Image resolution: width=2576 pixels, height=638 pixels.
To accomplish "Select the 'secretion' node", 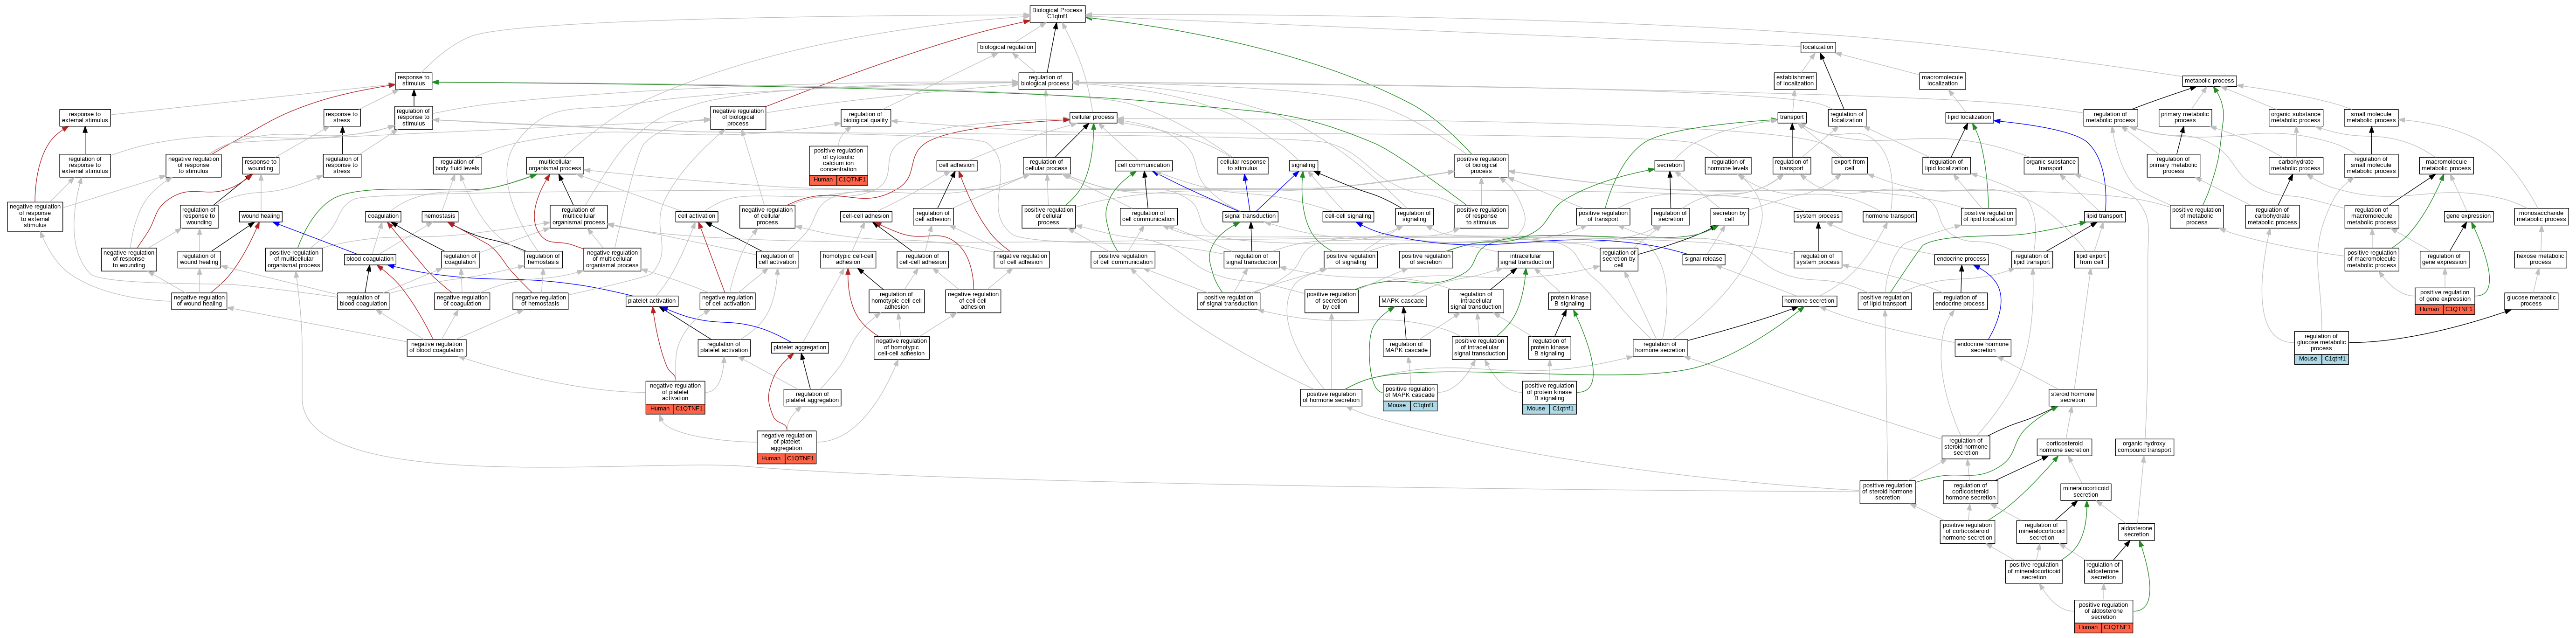I will pos(1669,165).
